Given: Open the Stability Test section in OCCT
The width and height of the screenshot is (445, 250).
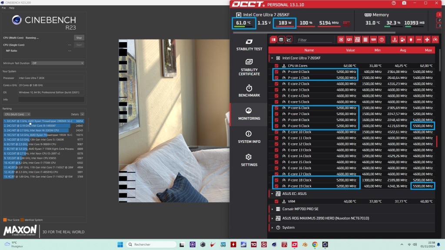Looking at the screenshot, I should click(x=249, y=45).
